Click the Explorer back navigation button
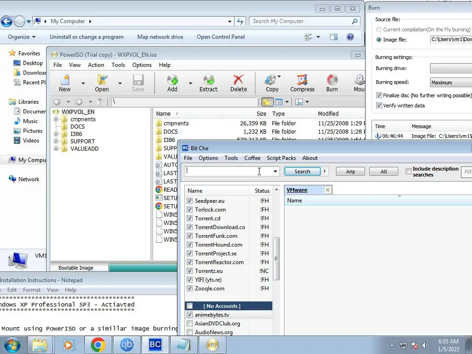This screenshot has width=472, height=354. (6, 21)
